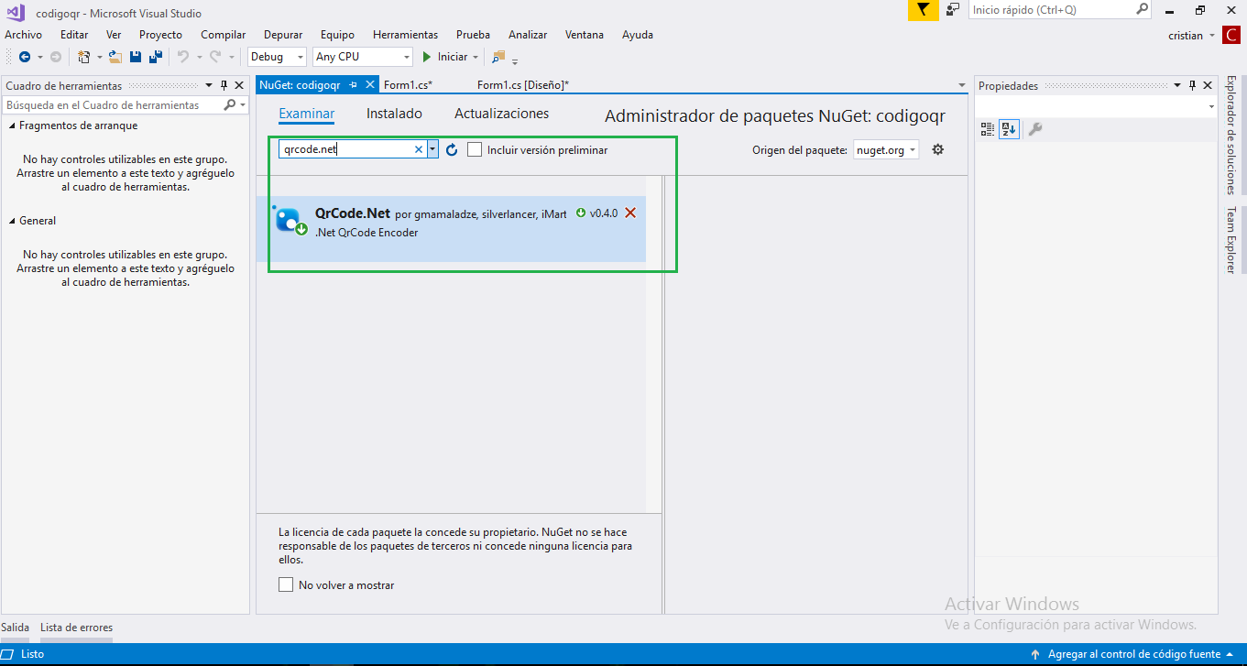Click the undo arrow icon

pos(182,57)
